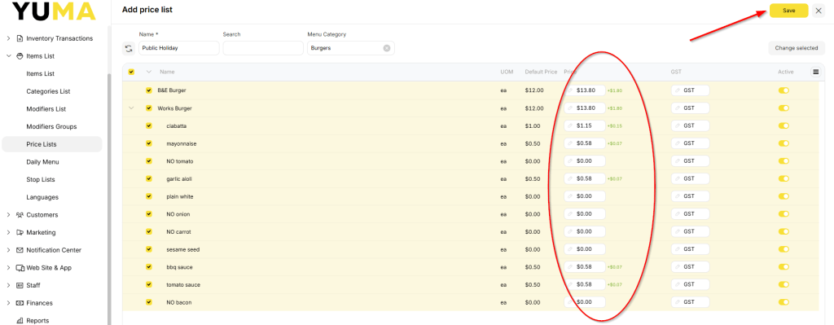This screenshot has width=834, height=325.
Task: Click the empty Search field
Action: [263, 48]
